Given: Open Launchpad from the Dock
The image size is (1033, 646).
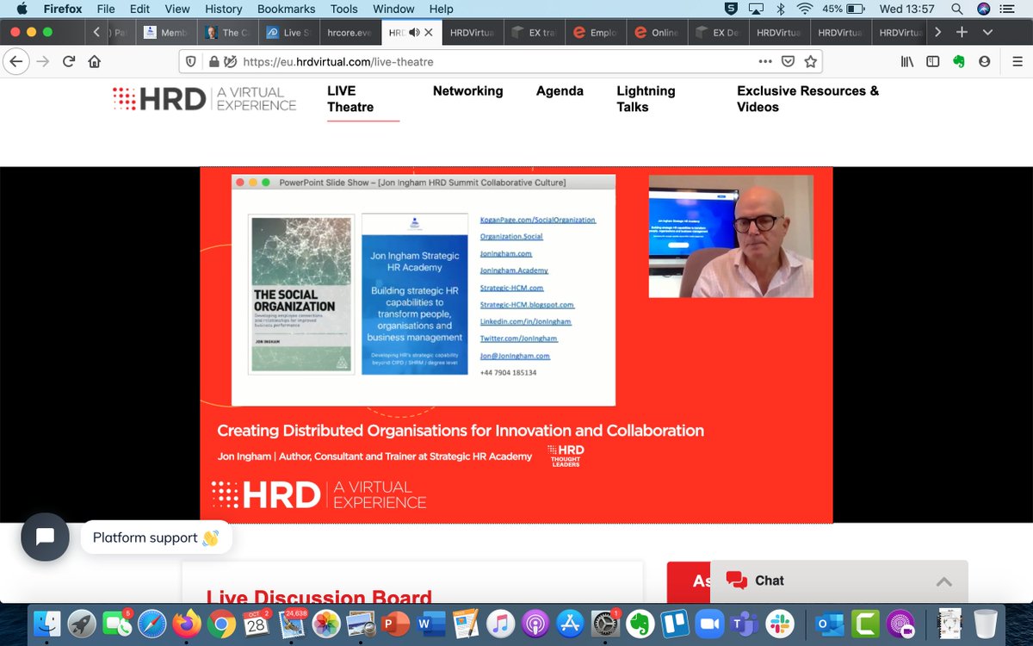Looking at the screenshot, I should 81,622.
